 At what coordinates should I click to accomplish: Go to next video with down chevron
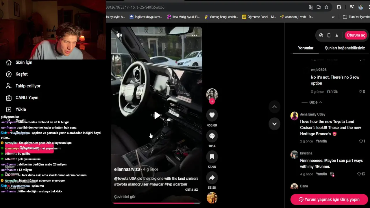click(x=274, y=124)
